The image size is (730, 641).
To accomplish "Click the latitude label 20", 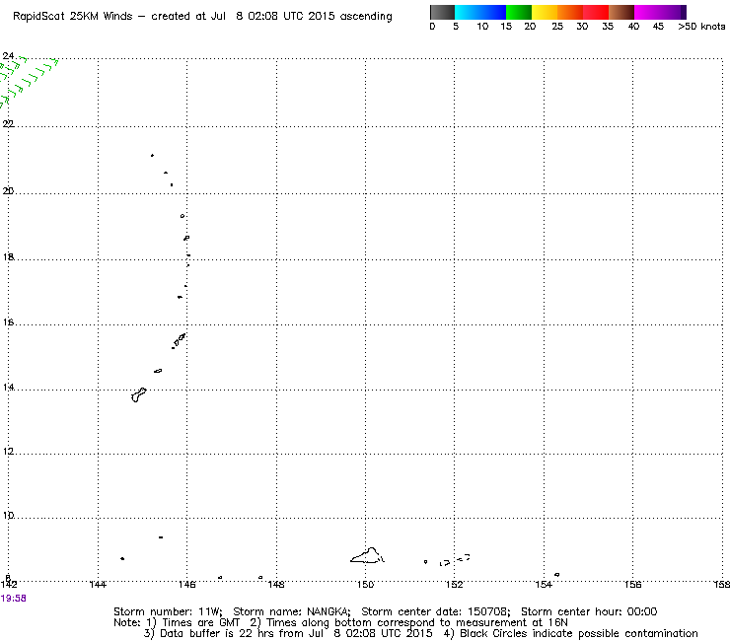I will pos(8,191).
